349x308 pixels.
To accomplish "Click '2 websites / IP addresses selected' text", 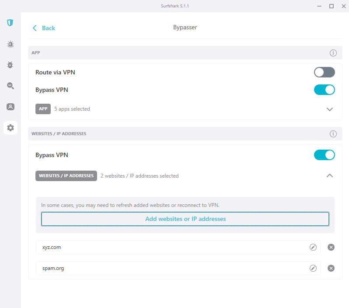I will coord(140,176).
